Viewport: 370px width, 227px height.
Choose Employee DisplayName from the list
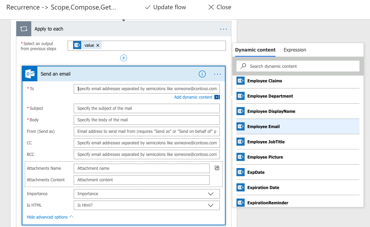[271, 111]
